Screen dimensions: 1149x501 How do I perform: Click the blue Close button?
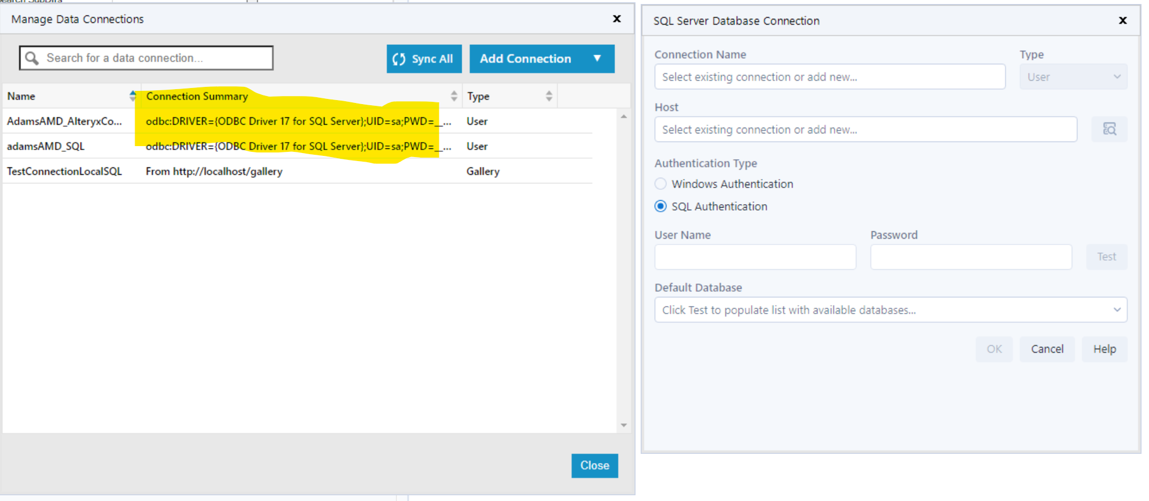(594, 465)
